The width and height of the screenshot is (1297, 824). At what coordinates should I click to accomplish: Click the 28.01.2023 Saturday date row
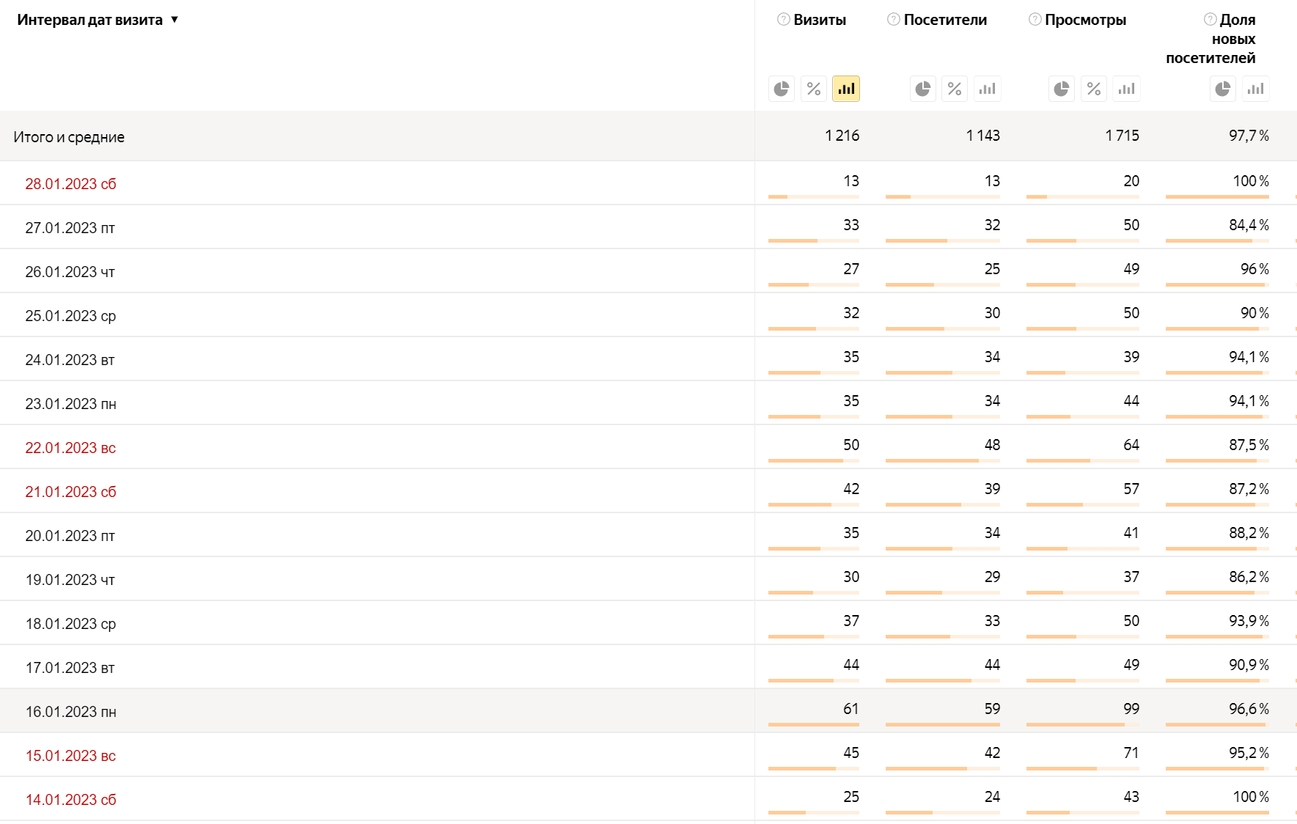(71, 183)
